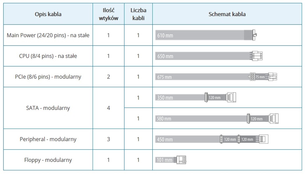Click the SATA plug count value 4
The height and width of the screenshot is (175, 307).
click(x=108, y=108)
